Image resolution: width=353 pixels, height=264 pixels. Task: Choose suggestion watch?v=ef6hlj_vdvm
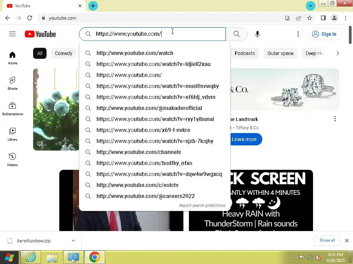click(155, 97)
